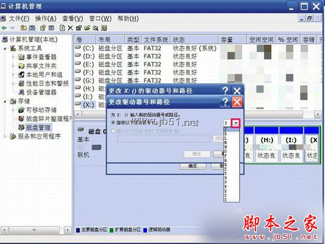
Task: Open 本地用户和组 in the tree
Action: pyautogui.click(x=44, y=75)
